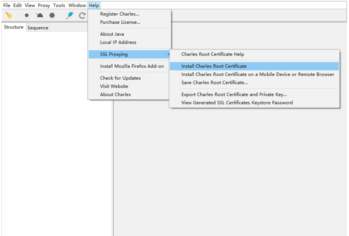Open the Proxy menu

[44, 5]
